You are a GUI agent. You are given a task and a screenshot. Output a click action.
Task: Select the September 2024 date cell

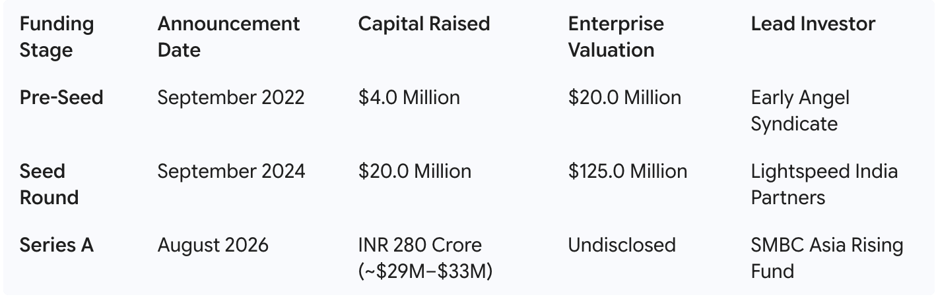pyautogui.click(x=231, y=171)
